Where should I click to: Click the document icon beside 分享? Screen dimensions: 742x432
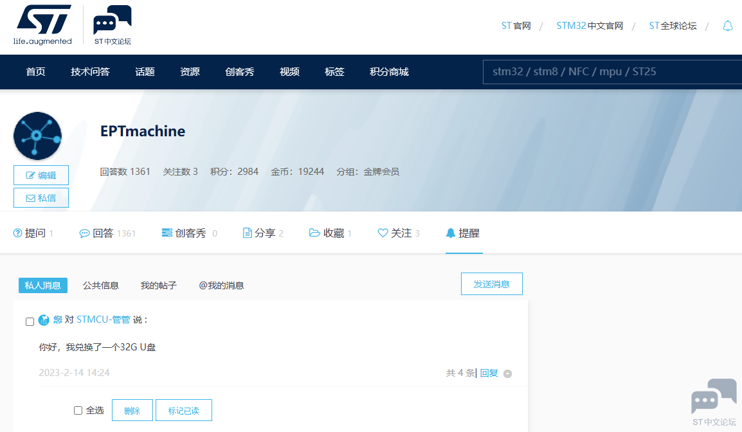(247, 233)
